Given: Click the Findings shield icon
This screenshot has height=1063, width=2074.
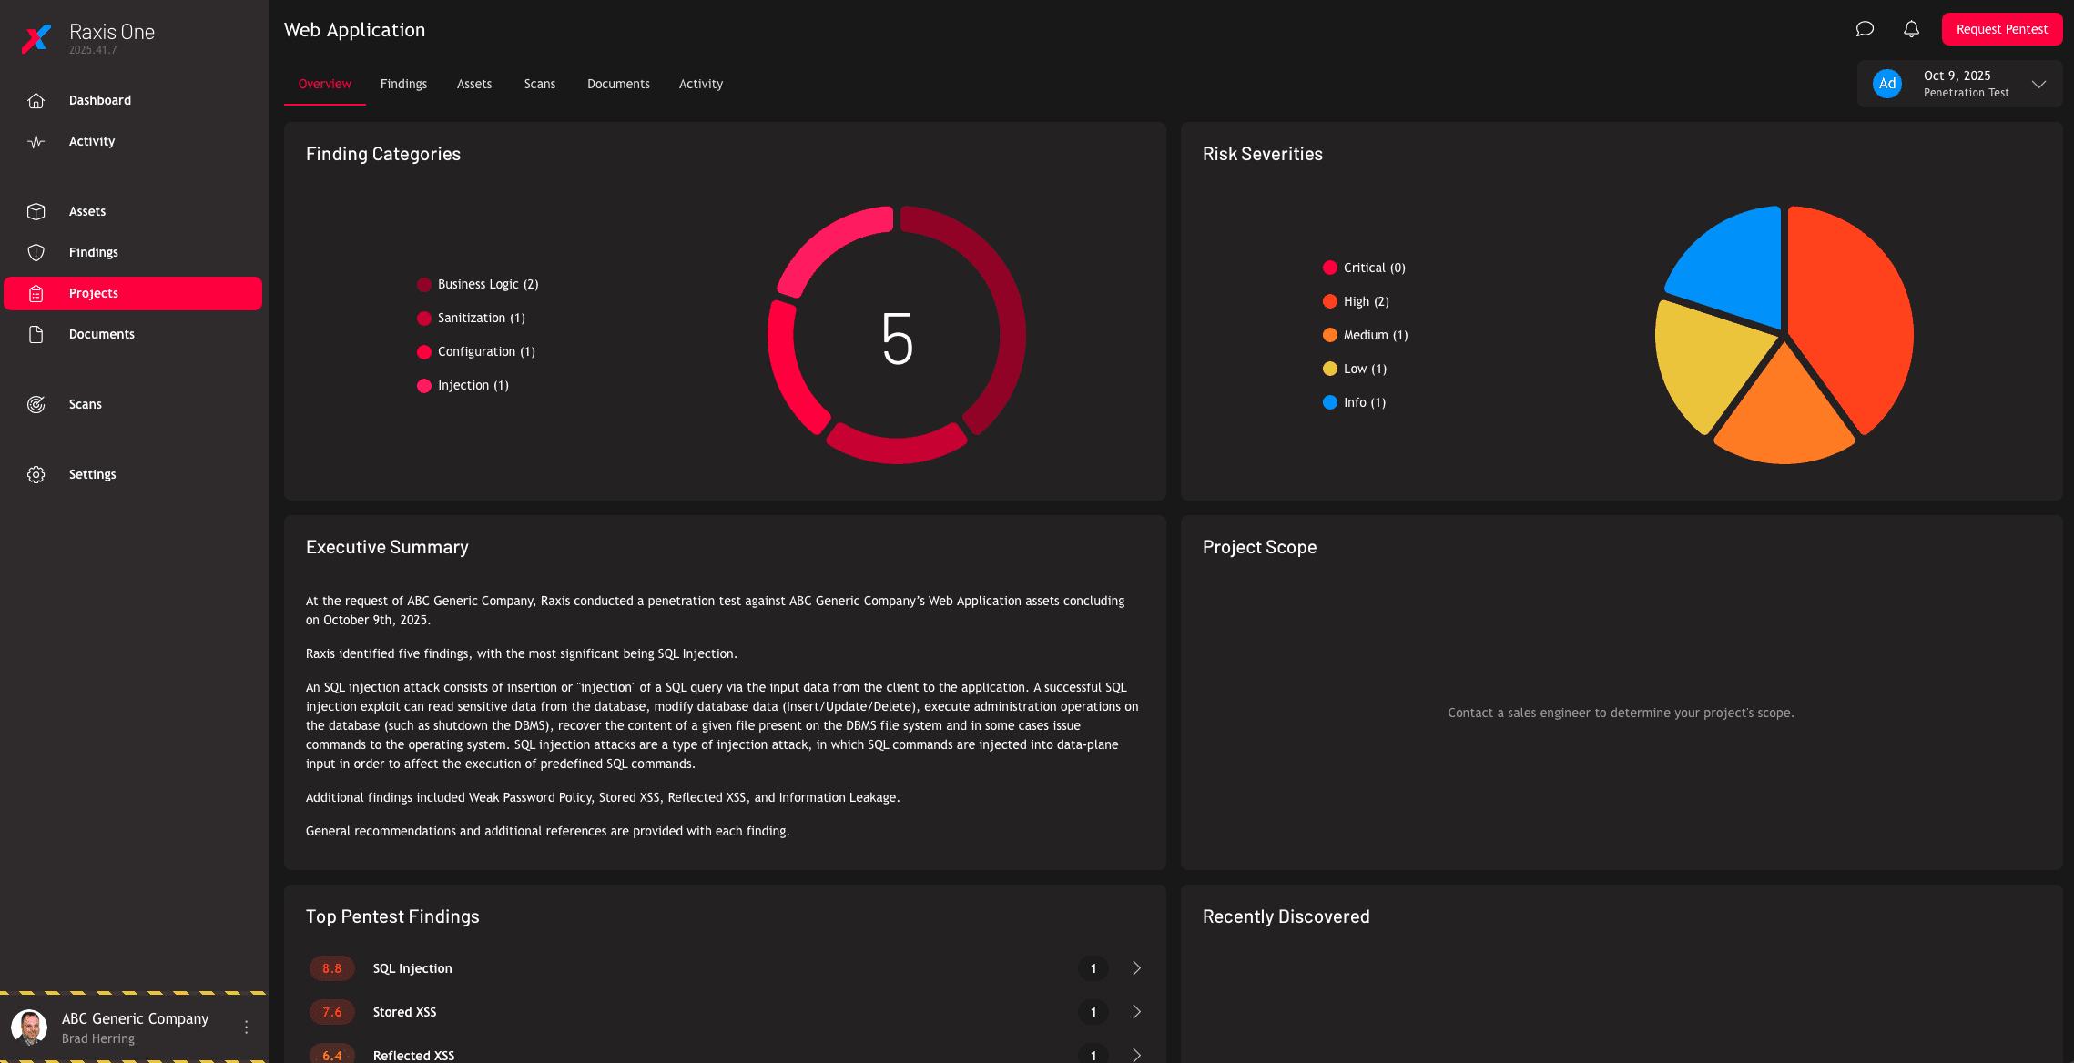Looking at the screenshot, I should click(x=36, y=252).
